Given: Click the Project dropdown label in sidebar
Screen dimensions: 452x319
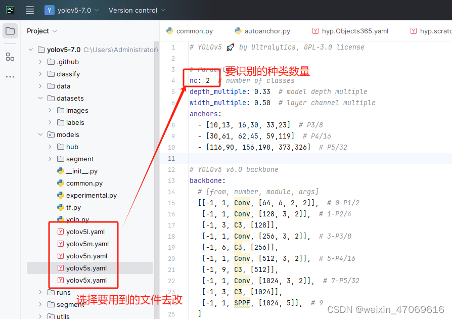Looking at the screenshot, I should click(x=38, y=30).
